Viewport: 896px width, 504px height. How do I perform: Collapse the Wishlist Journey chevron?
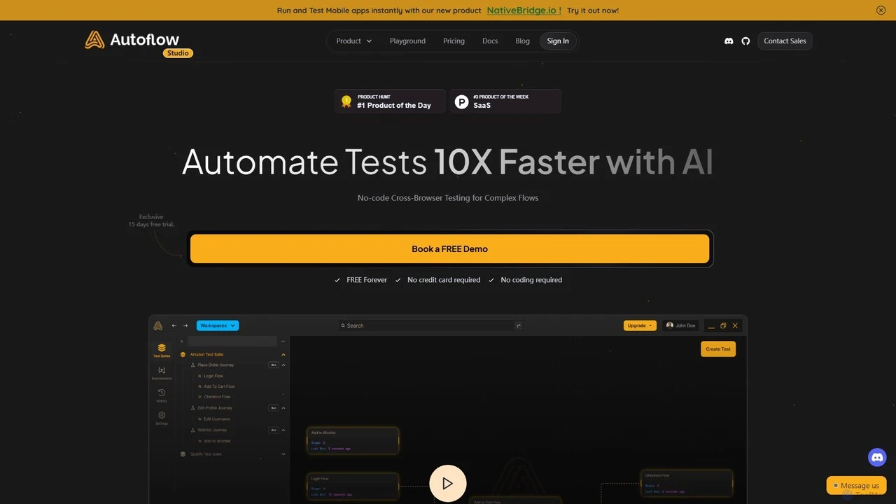tap(283, 430)
